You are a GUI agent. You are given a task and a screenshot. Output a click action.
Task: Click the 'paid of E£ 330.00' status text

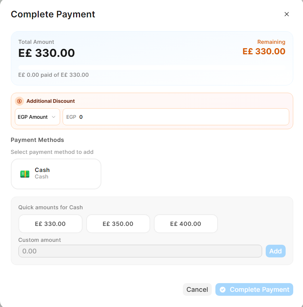[x=54, y=75]
